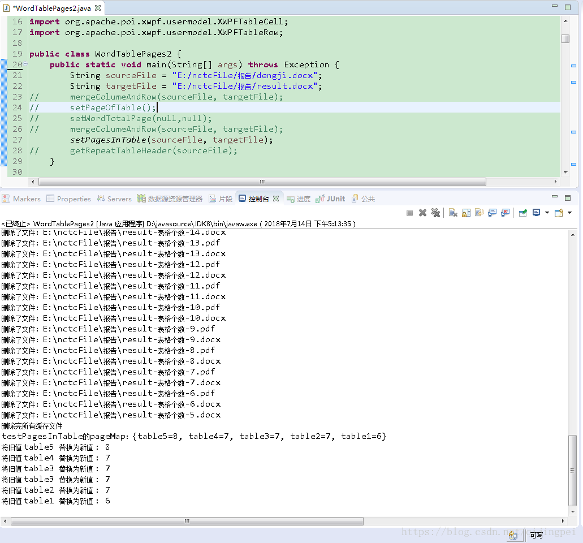Click the Open Console icon
The height and width of the screenshot is (543, 583).
click(559, 213)
